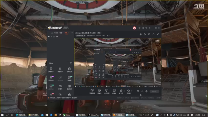208x117 pixels.
Task: Open mini window icon in title bar
Action: pos(143,28)
